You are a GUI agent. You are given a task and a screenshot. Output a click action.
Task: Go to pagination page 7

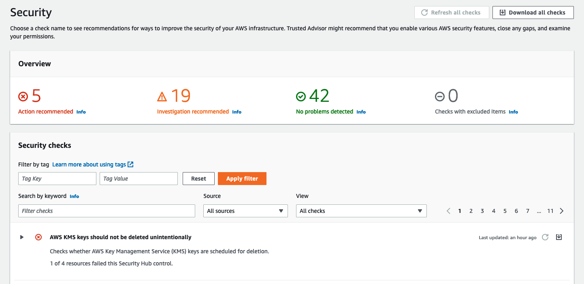coord(528,211)
